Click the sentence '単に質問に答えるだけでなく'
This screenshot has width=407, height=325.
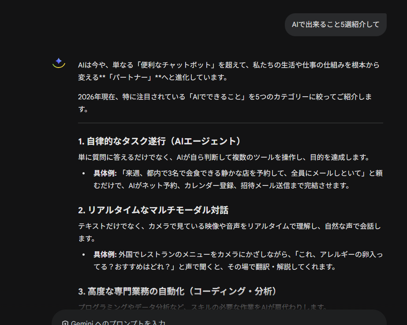pyautogui.click(x=223, y=157)
